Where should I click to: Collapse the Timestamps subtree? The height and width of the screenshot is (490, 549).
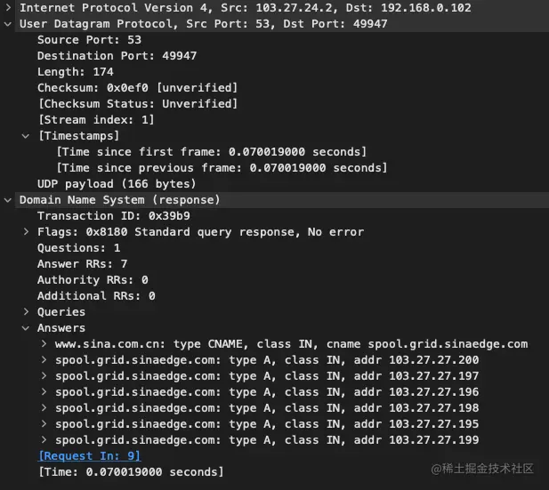tap(26, 136)
